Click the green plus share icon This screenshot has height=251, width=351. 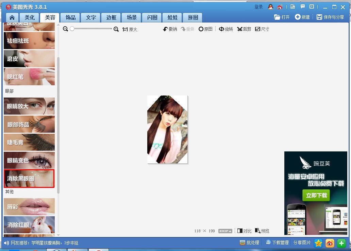(x=341, y=243)
